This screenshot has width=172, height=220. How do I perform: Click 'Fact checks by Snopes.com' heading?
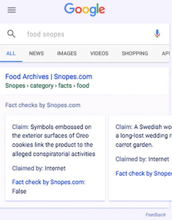coord(43,105)
